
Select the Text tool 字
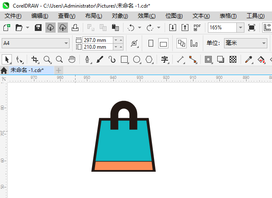tap(165, 59)
